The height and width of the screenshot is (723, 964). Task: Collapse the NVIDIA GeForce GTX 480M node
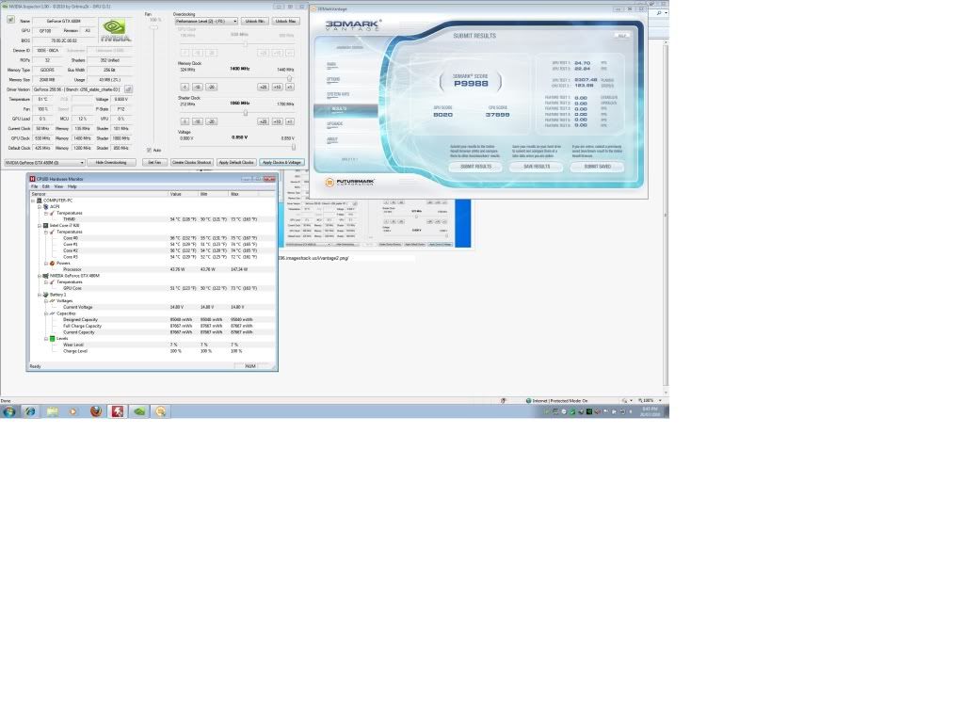pos(40,276)
